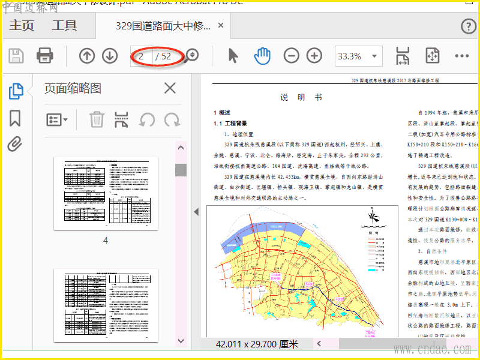Toggle the Page Thumbnails panel icon

16,91
